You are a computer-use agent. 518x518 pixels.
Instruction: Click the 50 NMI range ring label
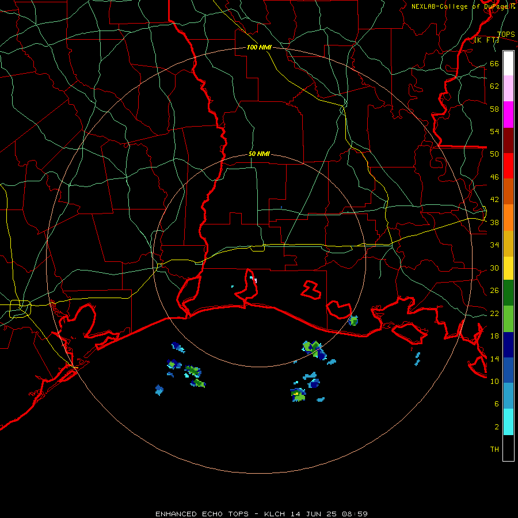259,154
